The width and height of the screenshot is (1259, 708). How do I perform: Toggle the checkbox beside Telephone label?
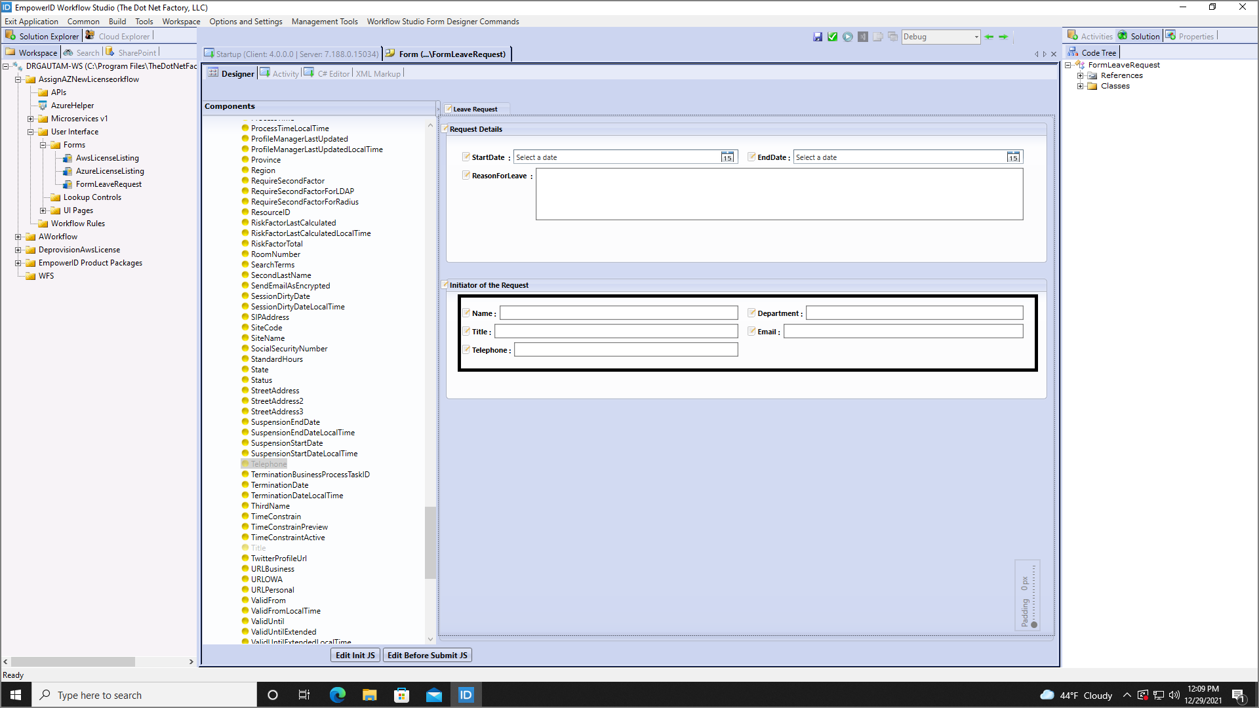[466, 349]
